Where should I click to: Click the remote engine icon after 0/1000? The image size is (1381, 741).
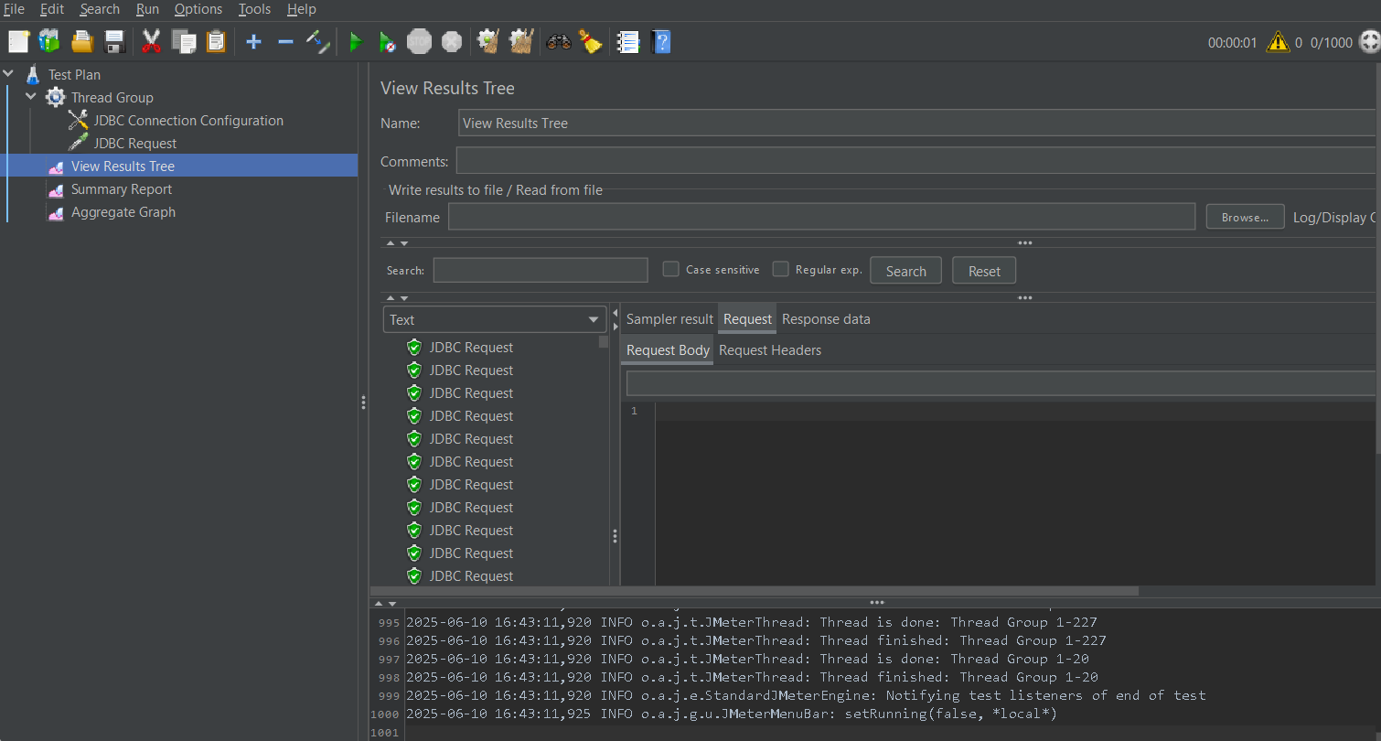[1369, 42]
